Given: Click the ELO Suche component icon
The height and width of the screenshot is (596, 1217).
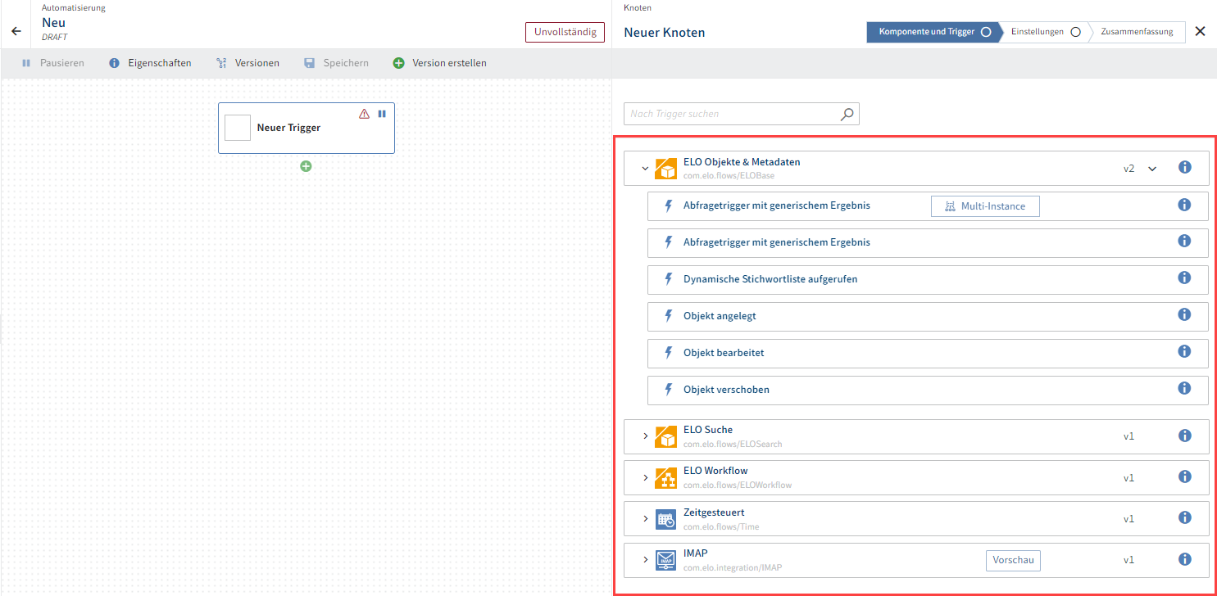Looking at the screenshot, I should coord(666,436).
